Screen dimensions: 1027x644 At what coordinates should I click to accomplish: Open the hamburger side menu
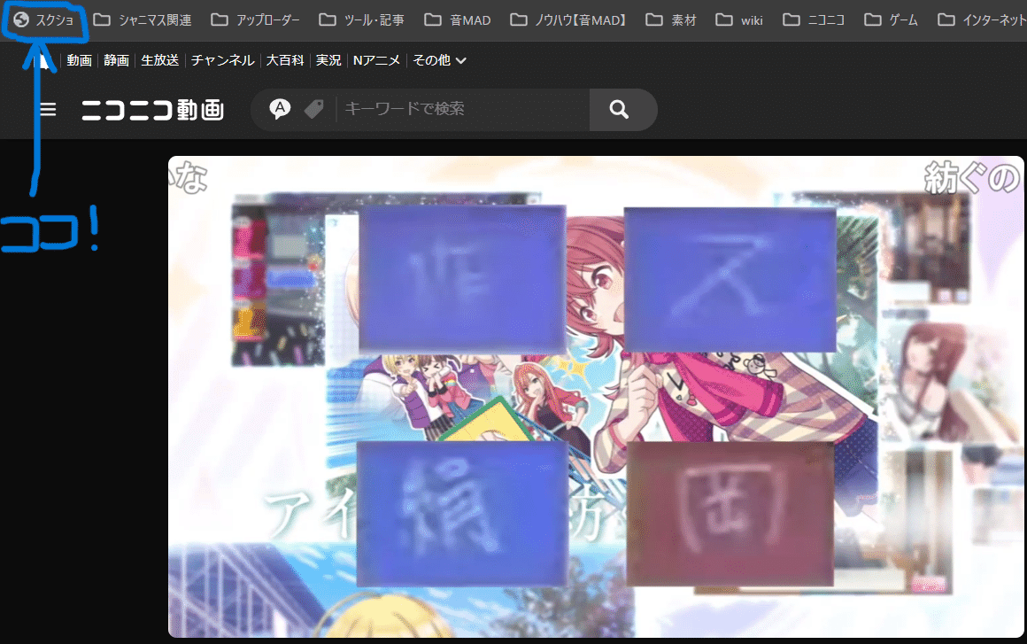[x=48, y=110]
